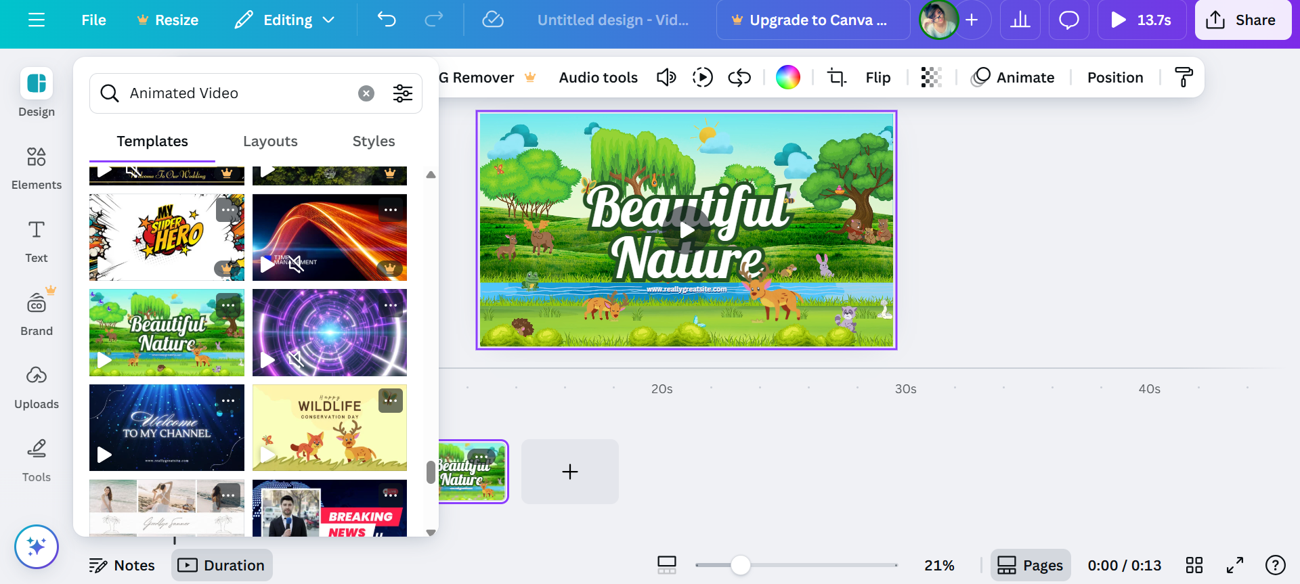1300x584 pixels.
Task: Check the cloud save status icon
Action: [x=492, y=20]
